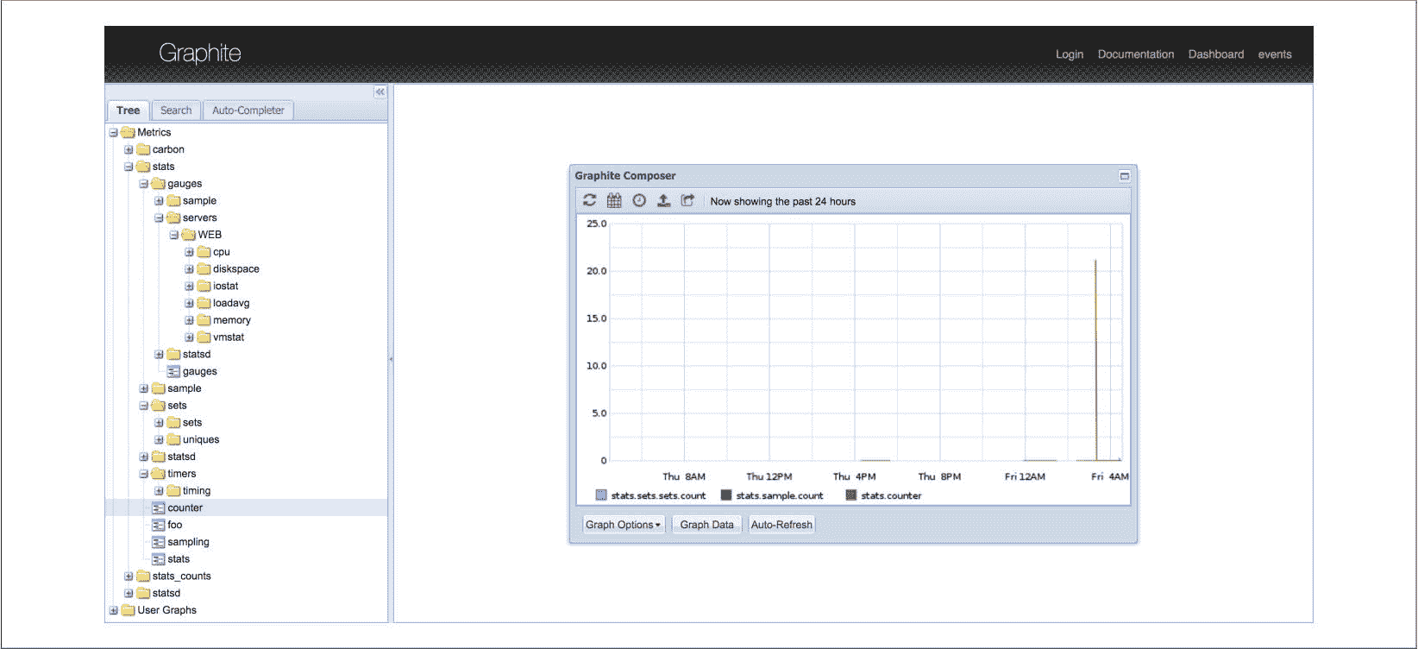Select the foo metric leaf
The height and width of the screenshot is (649, 1418).
point(174,525)
